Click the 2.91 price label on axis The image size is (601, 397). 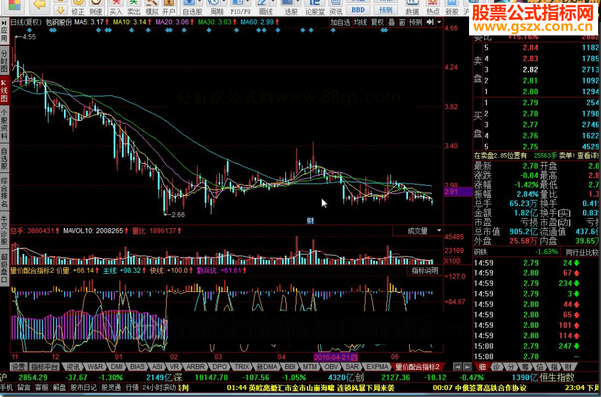[x=458, y=192]
